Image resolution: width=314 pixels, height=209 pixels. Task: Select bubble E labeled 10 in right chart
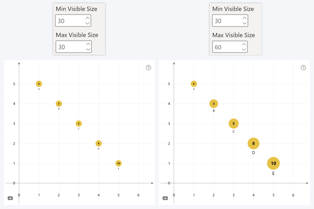273,163
